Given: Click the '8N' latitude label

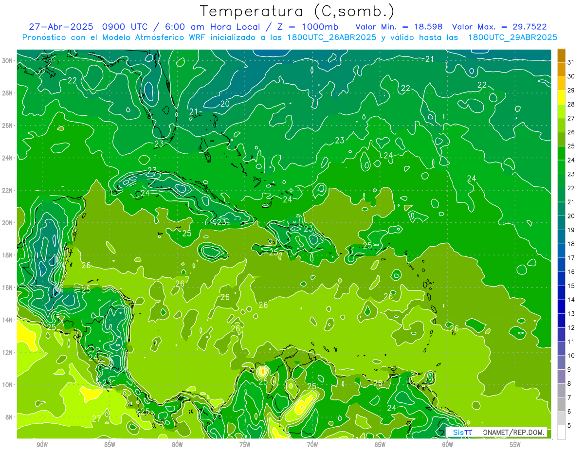Looking at the screenshot, I should pyautogui.click(x=10, y=417).
